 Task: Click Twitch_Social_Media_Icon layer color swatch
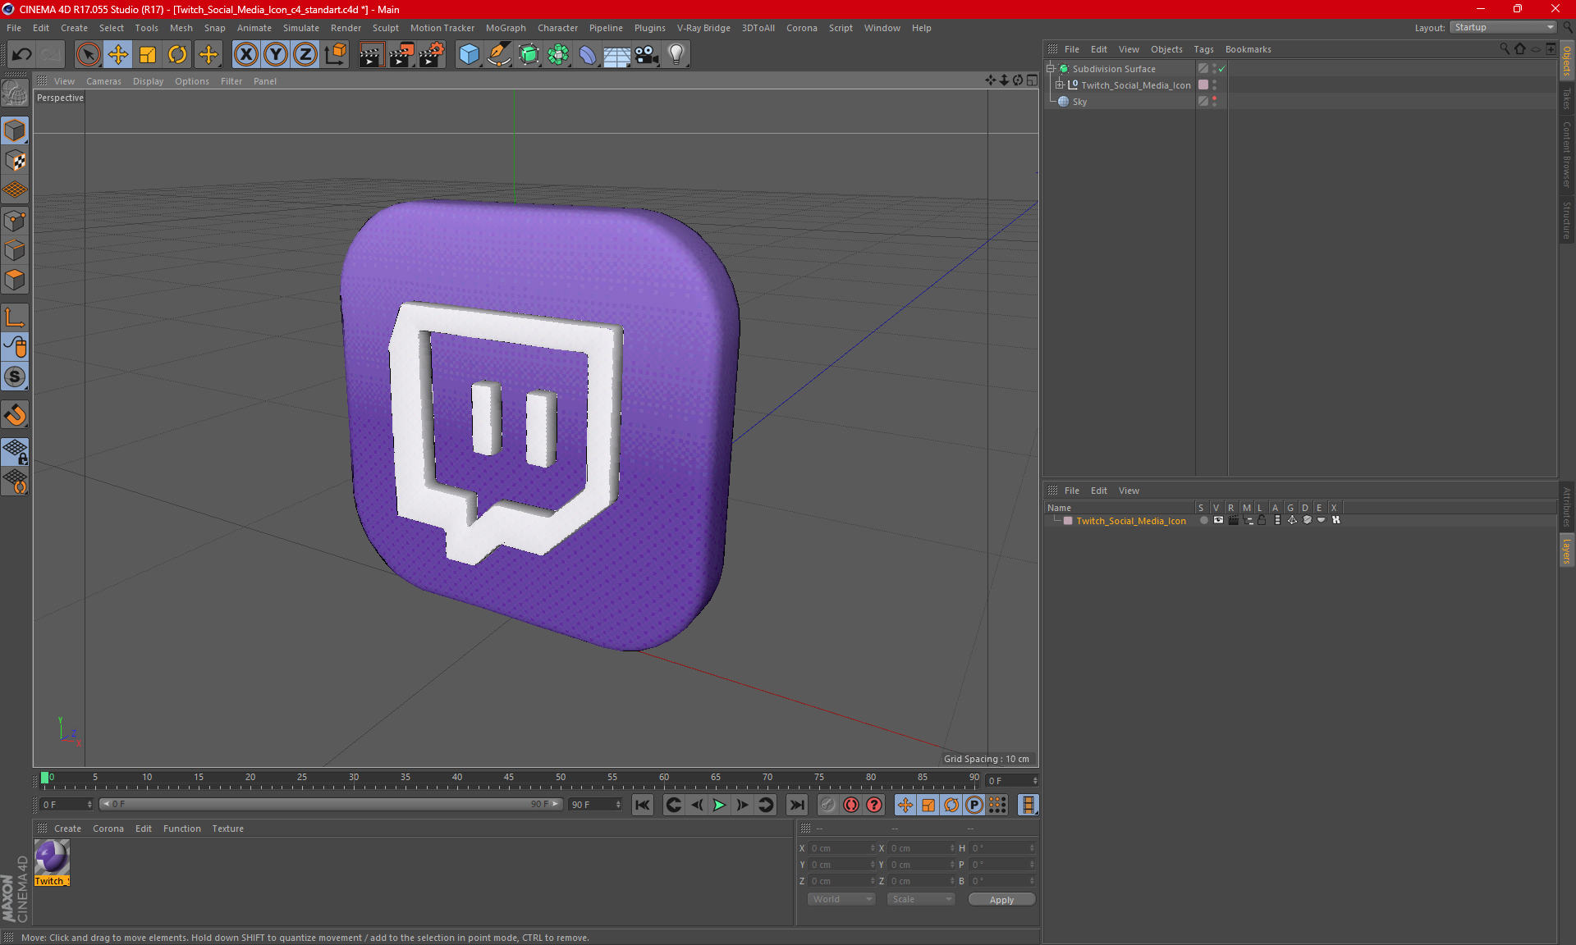pyautogui.click(x=1068, y=521)
